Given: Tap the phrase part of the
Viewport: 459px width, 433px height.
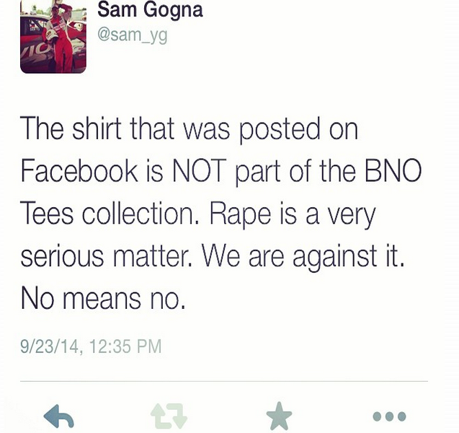Looking at the screenshot, I should point(295,172).
